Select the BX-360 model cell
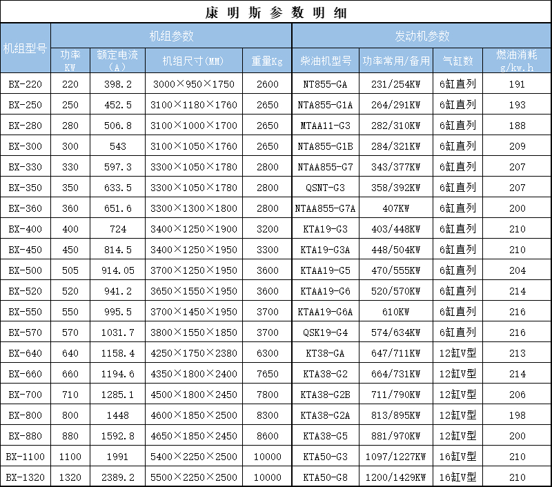 (26, 208)
